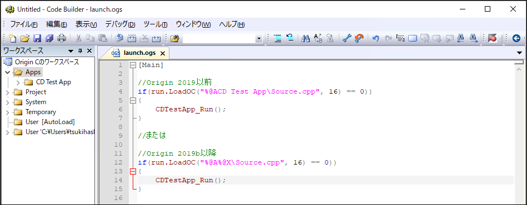Image resolution: width=527 pixels, height=205 pixels.
Task: Click the blue wrench tool icon
Action: point(347,38)
